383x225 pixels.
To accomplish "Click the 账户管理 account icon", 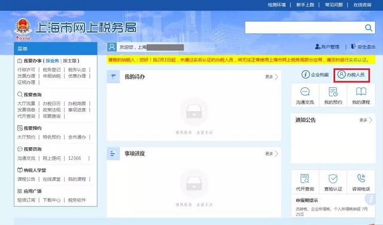I will (318, 47).
